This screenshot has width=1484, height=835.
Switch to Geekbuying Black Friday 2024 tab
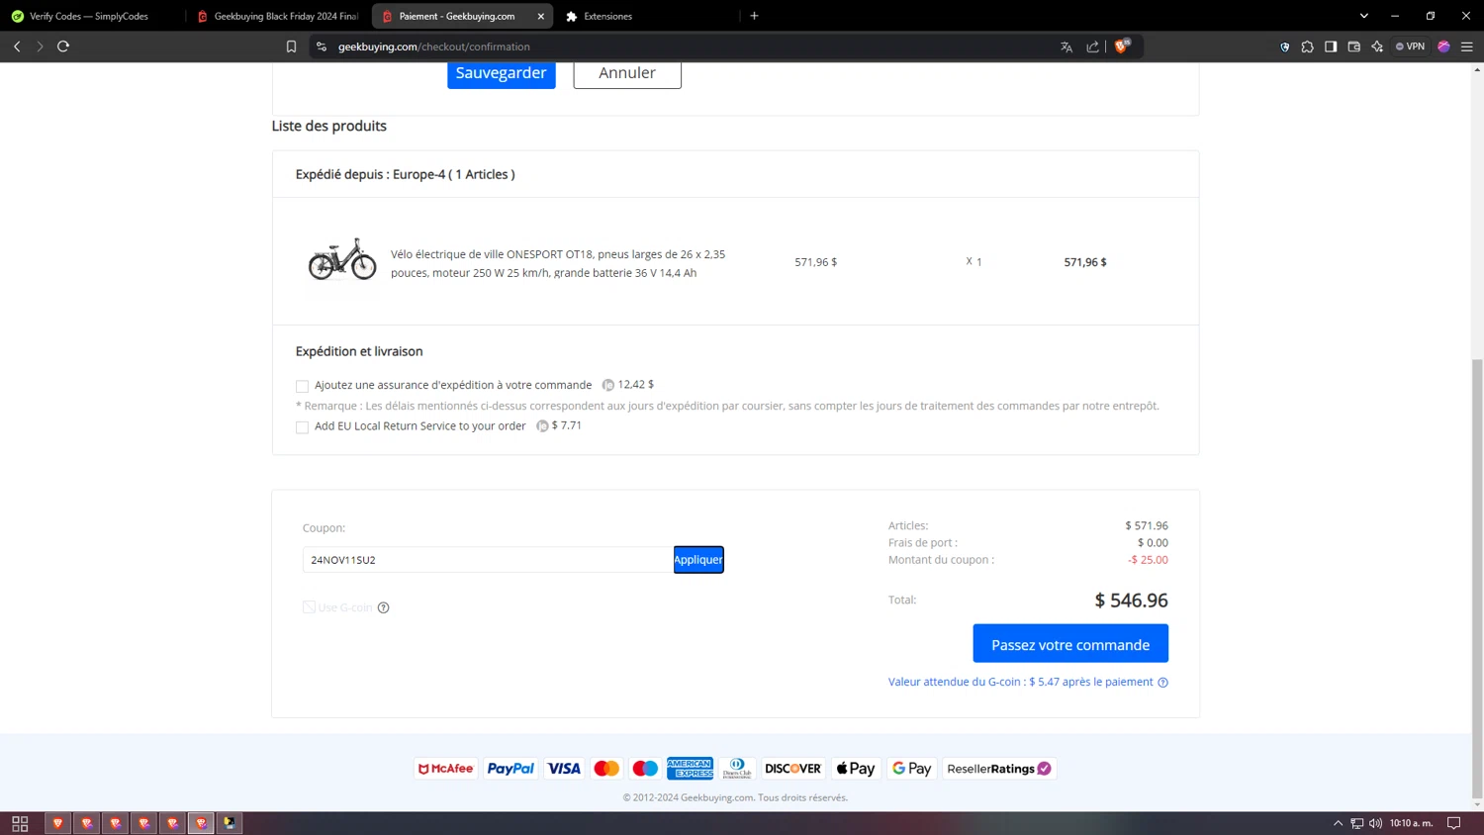click(279, 16)
